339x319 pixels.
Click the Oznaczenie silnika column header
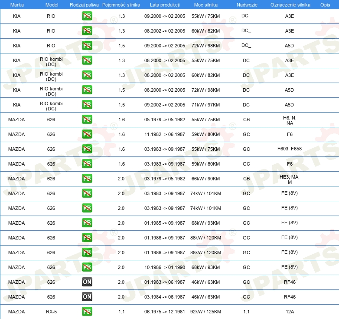tap(290, 5)
